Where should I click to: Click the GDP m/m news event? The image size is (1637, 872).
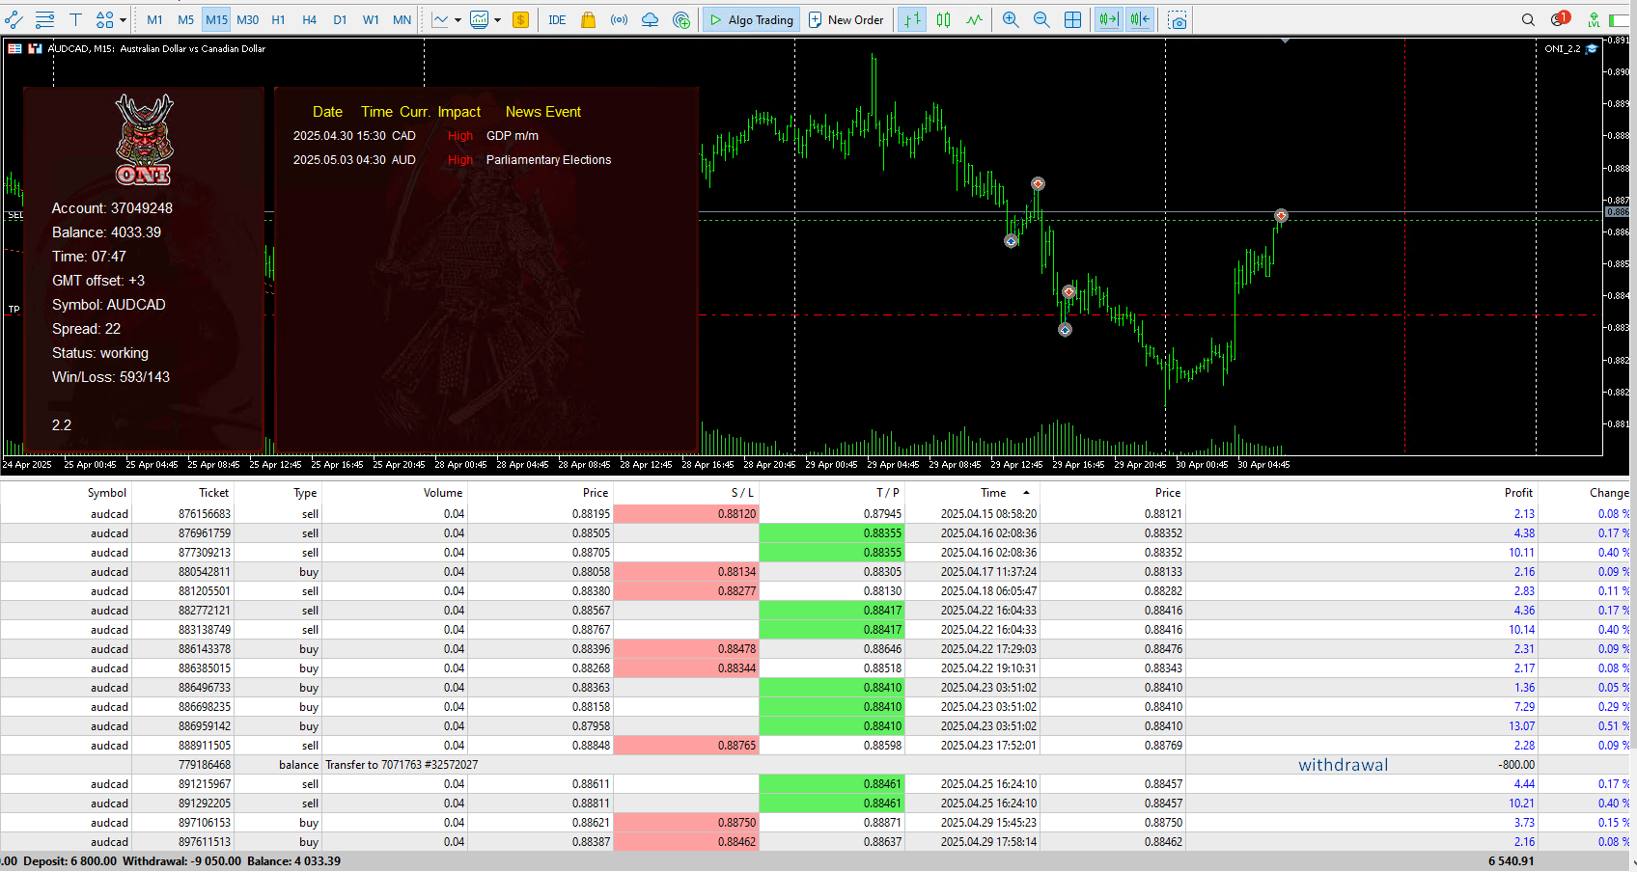pos(513,136)
